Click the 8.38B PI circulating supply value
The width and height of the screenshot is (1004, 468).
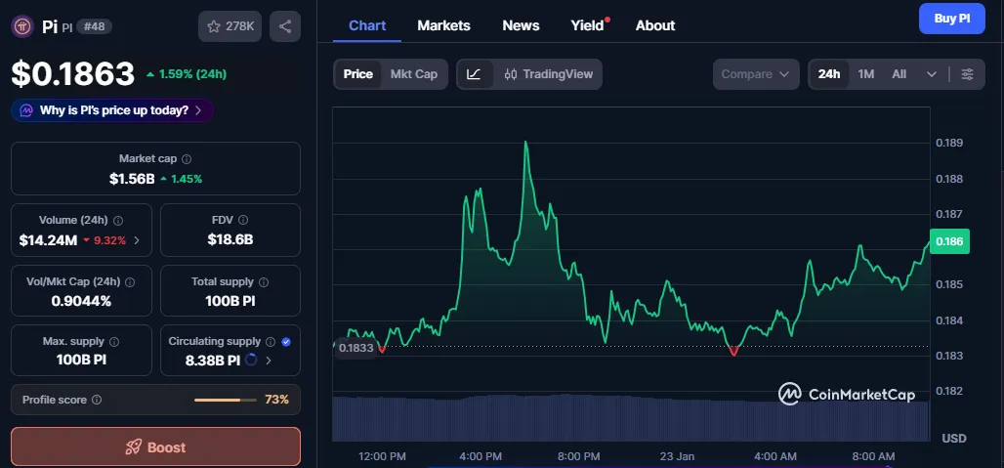213,361
